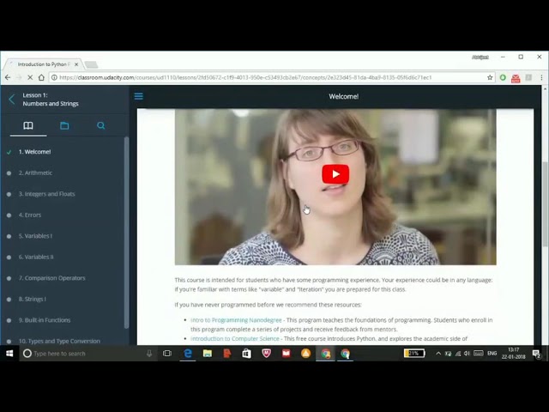Click the taskbar search box
Image resolution: width=549 pixels, height=412 pixels.
[x=87, y=354]
